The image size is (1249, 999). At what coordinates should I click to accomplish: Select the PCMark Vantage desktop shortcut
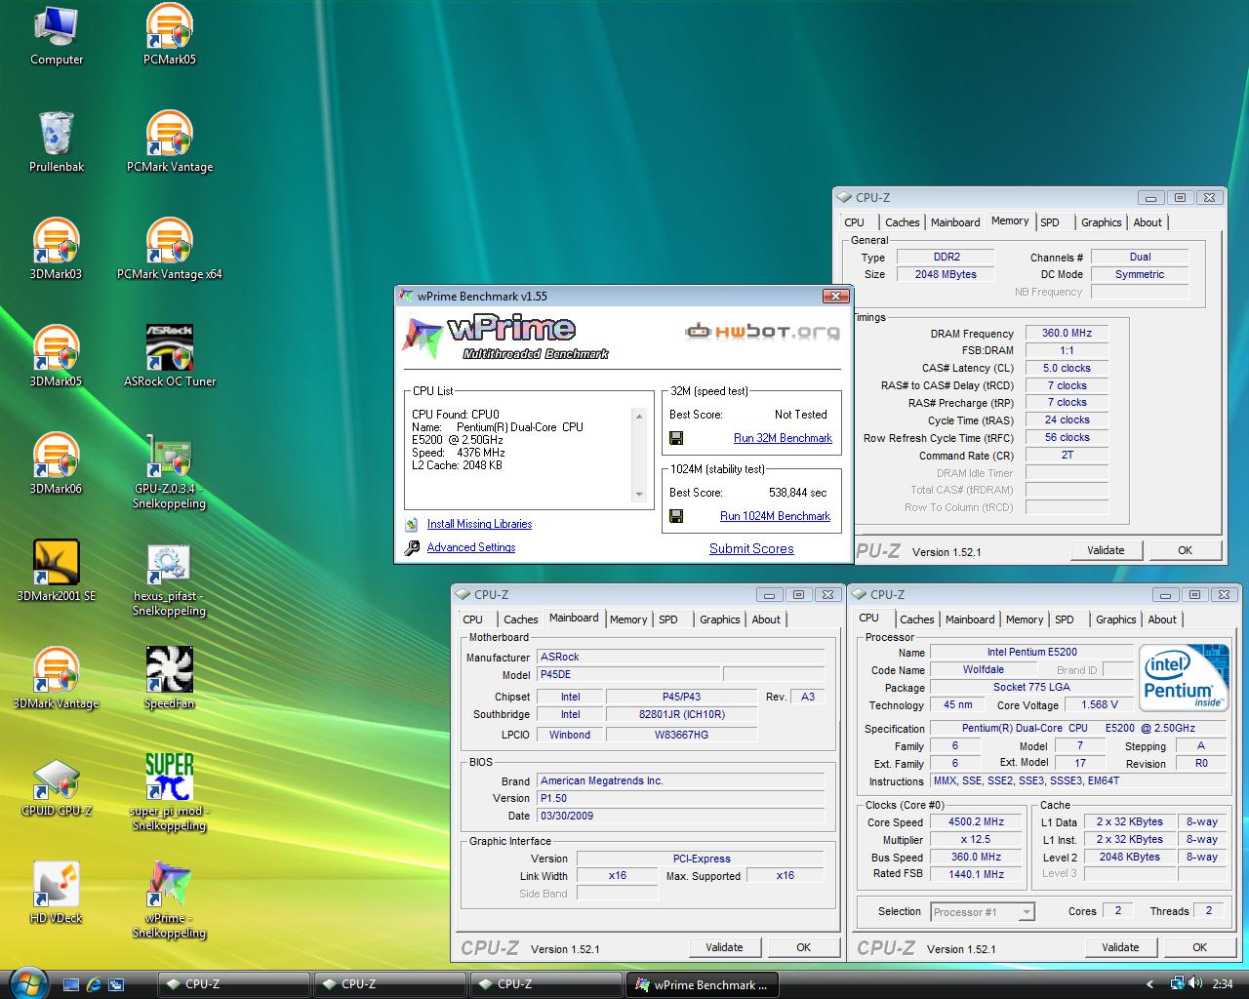(169, 142)
